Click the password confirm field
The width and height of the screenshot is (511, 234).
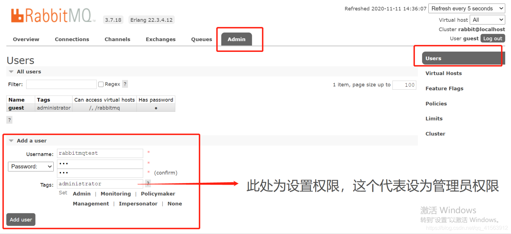tap(100, 173)
